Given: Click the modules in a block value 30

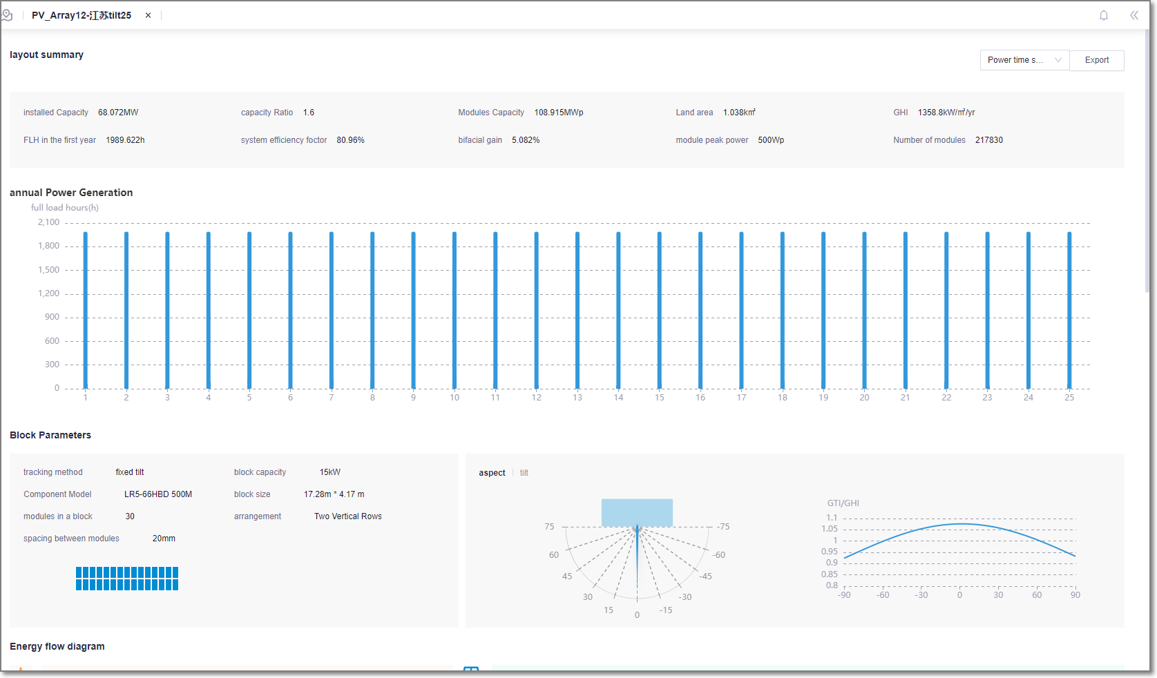Looking at the screenshot, I should point(130,516).
